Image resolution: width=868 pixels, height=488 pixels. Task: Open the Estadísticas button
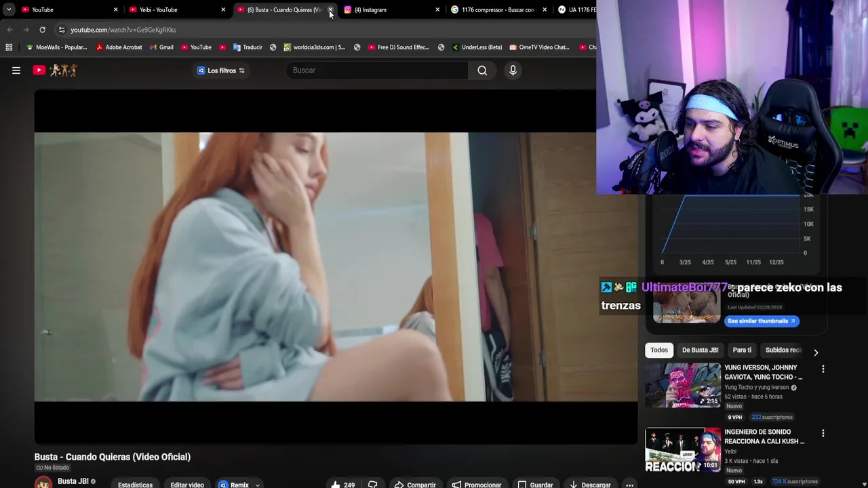(135, 485)
